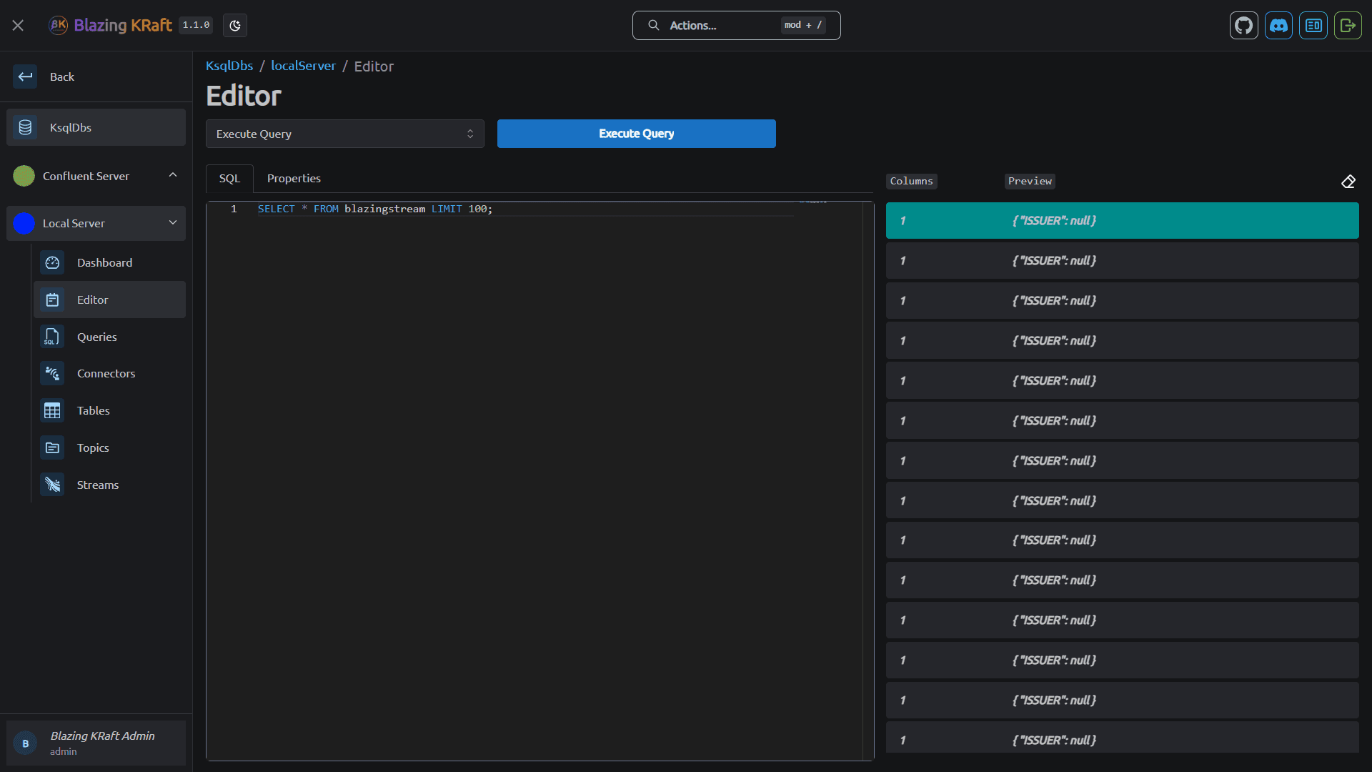Click the Blazing KRaft title text
The width and height of the screenshot is (1372, 772).
coord(123,25)
